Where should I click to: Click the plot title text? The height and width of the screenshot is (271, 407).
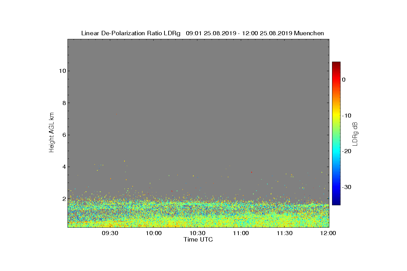click(202, 33)
